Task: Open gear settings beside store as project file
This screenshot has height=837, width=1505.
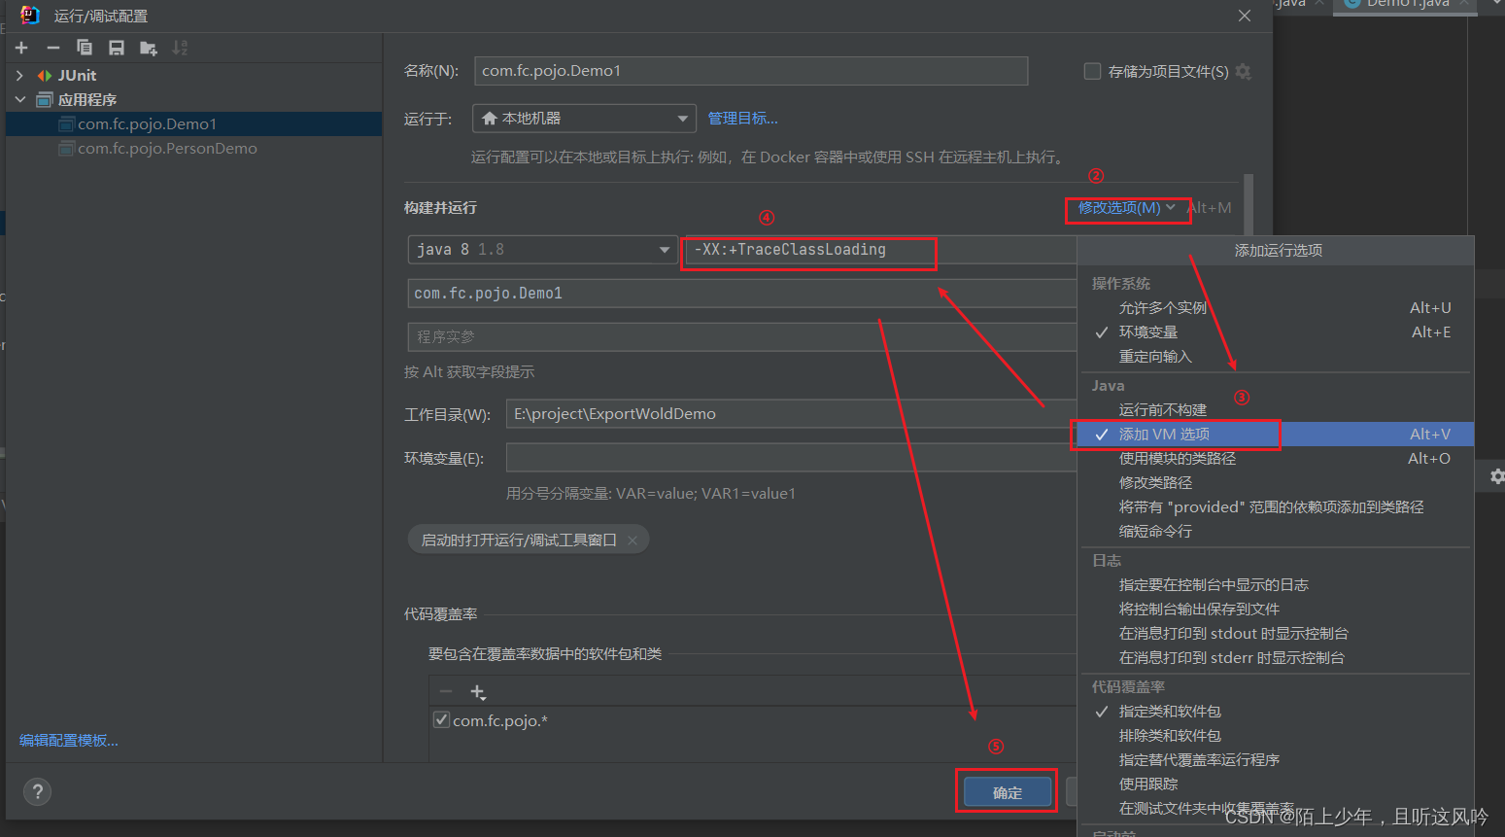Action: 1243,72
